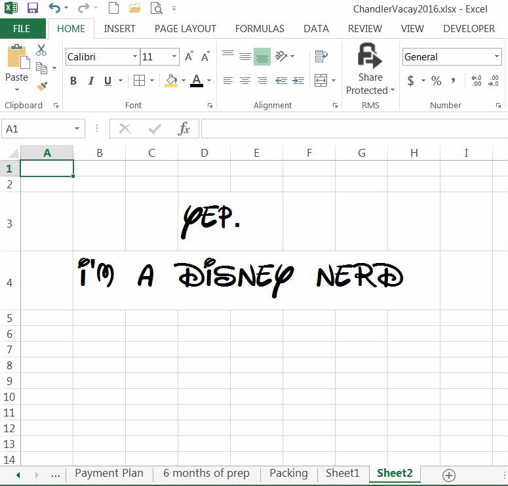Image resolution: width=508 pixels, height=486 pixels.
Task: Toggle Underline formatting
Action: [108, 81]
